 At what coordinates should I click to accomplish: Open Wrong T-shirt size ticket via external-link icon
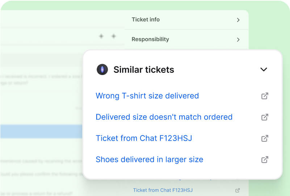(265, 96)
